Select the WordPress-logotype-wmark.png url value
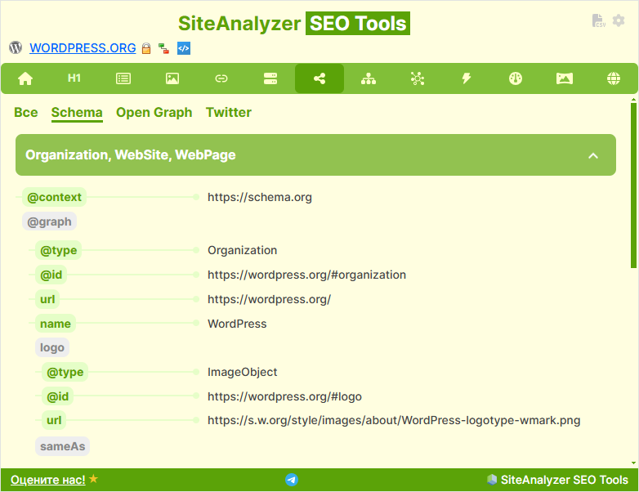Image resolution: width=639 pixels, height=492 pixels. click(394, 420)
